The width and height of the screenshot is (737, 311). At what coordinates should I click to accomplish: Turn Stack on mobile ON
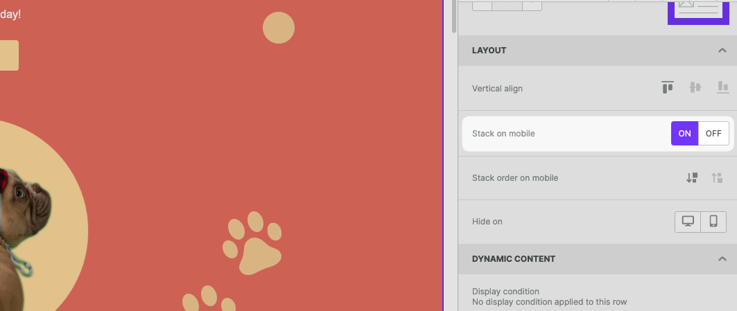684,134
